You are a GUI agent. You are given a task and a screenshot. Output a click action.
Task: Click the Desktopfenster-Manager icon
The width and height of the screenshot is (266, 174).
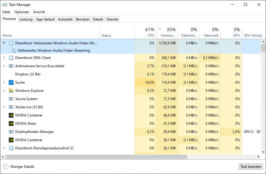coord(11,132)
